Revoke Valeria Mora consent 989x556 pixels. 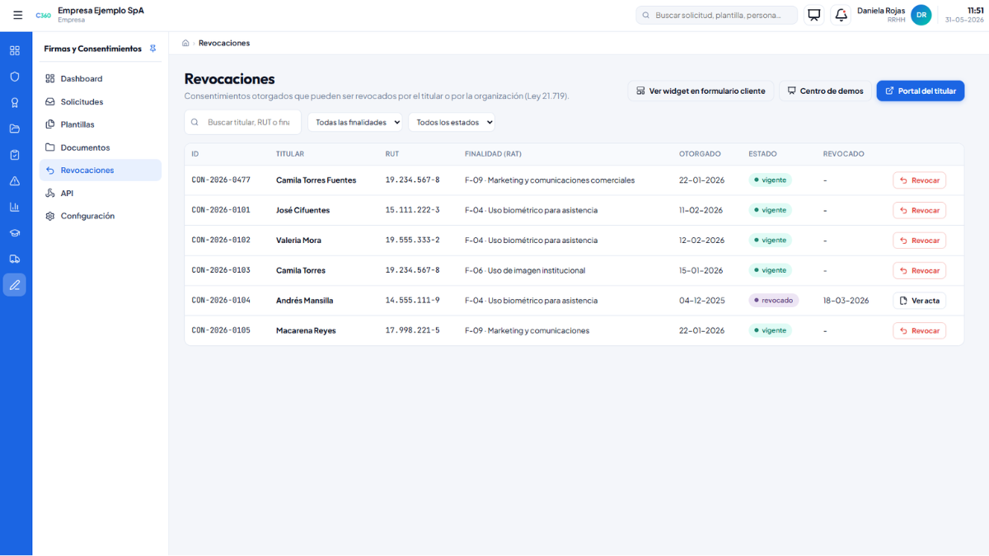coord(919,241)
